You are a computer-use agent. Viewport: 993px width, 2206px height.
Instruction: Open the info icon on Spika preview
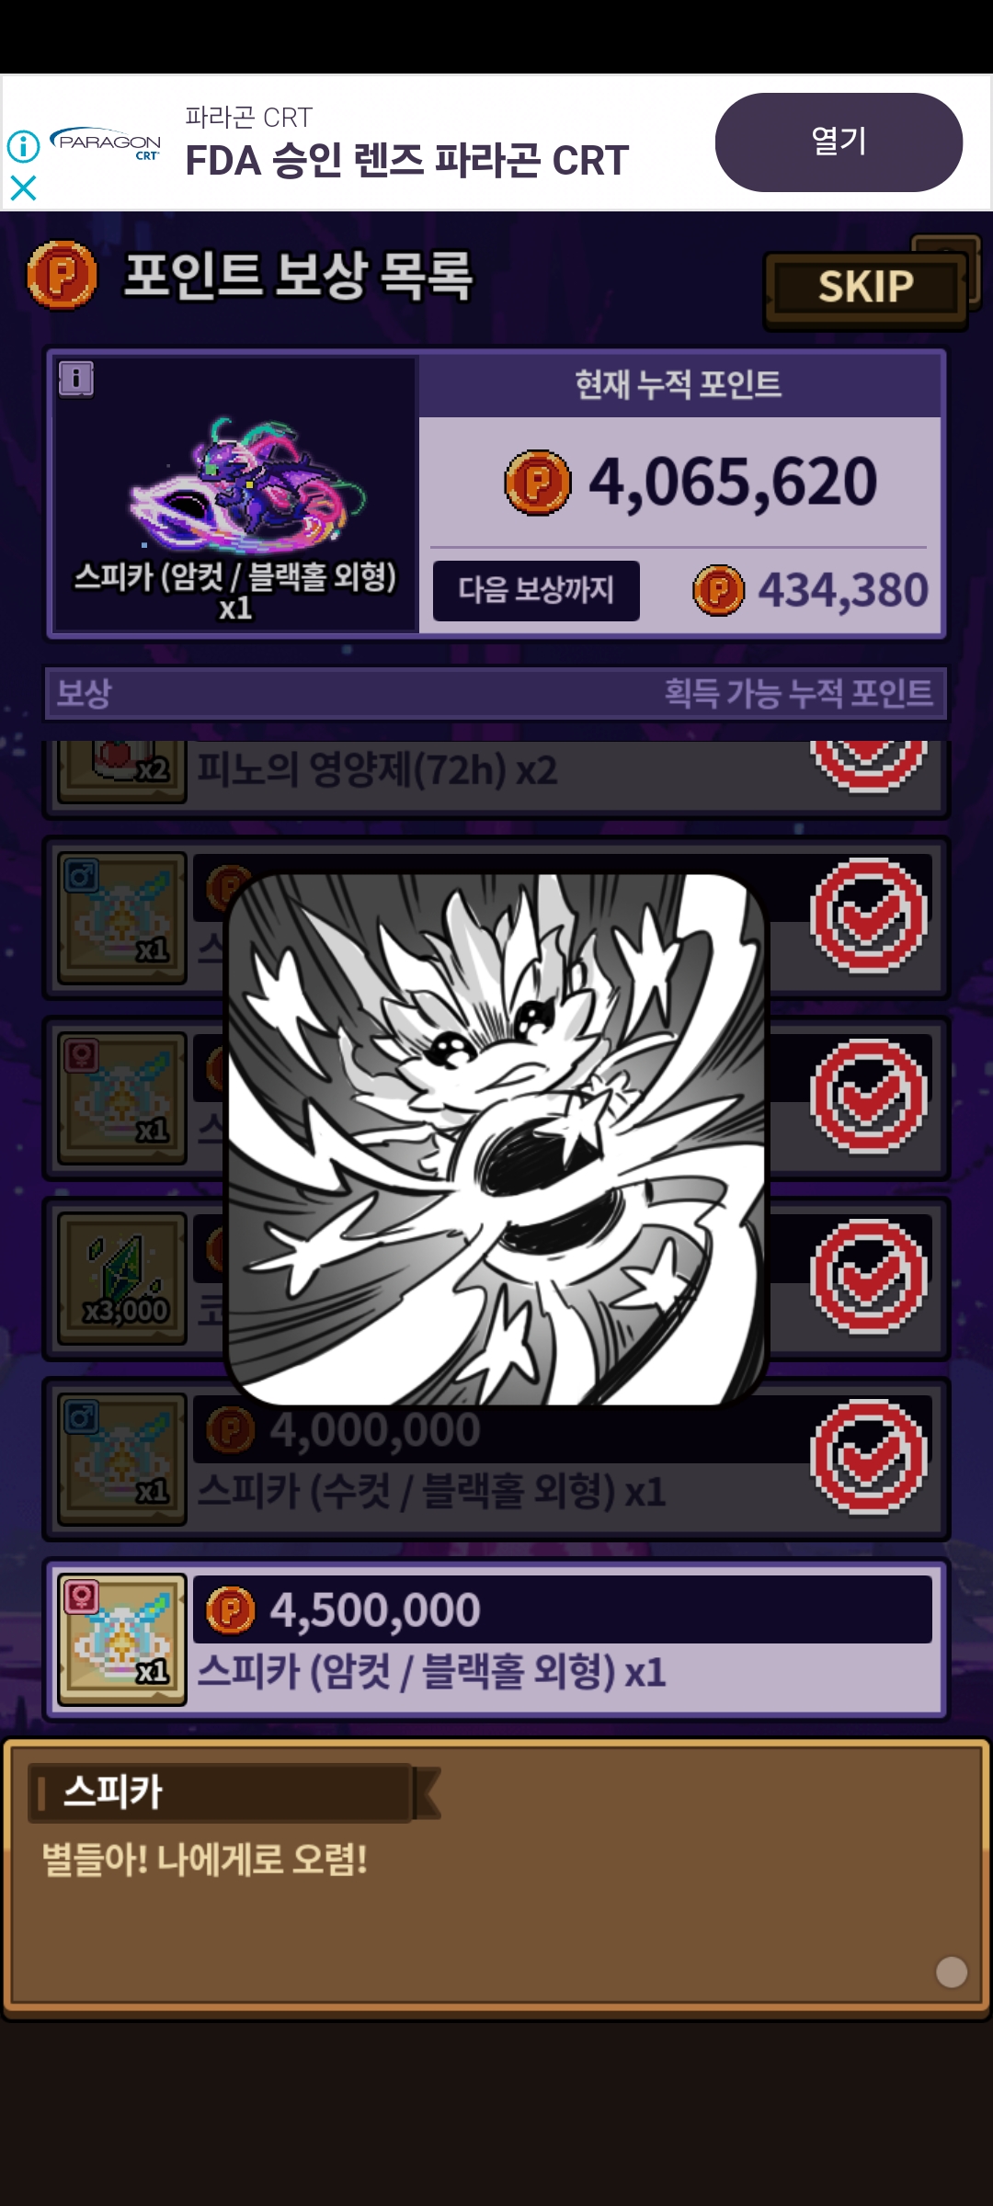point(76,378)
